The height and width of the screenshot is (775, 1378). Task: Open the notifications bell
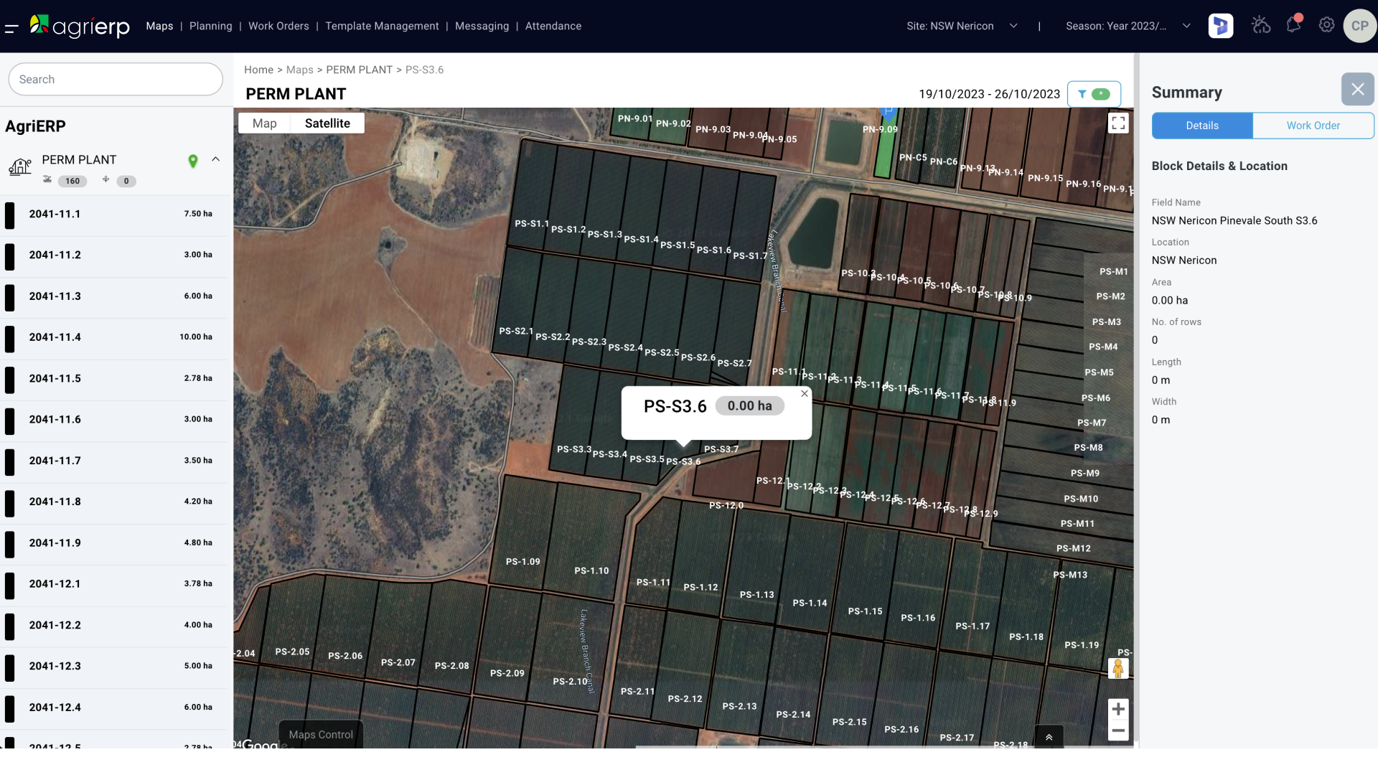pyautogui.click(x=1293, y=25)
